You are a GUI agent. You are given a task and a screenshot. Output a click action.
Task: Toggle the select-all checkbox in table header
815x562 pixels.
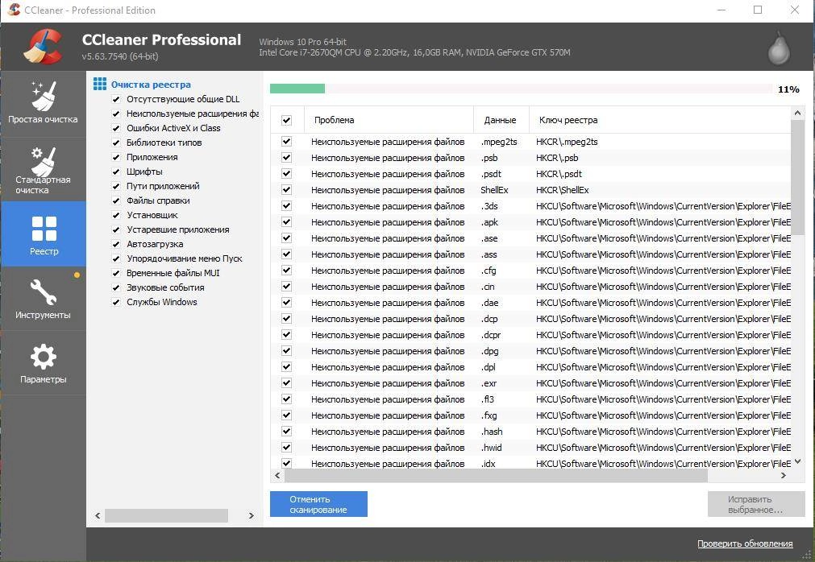[x=286, y=121]
